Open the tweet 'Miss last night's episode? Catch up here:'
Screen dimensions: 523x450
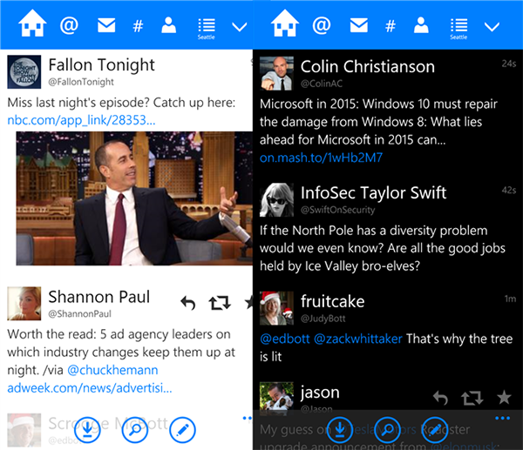point(121,103)
